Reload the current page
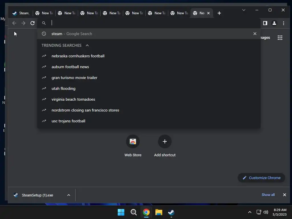Image resolution: width=292 pixels, height=219 pixels. 33,23
